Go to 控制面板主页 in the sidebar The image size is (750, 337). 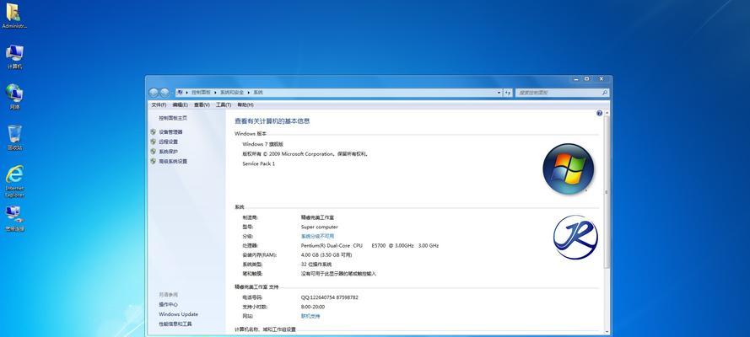[x=173, y=118]
